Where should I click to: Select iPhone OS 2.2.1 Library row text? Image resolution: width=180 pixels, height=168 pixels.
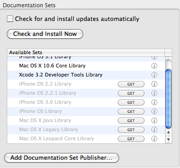[48, 93]
